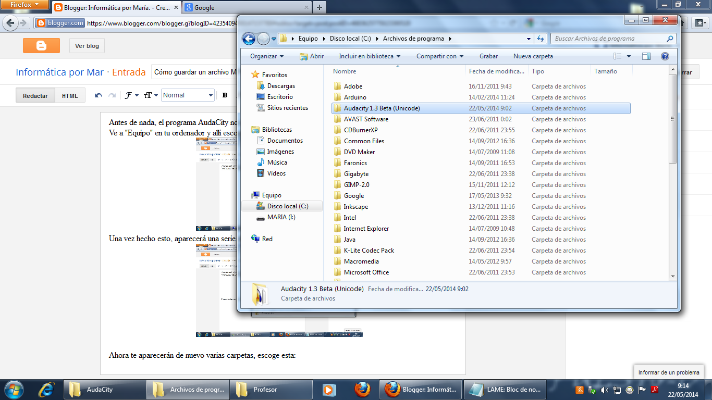Click Archivos de programa in the breadcrumb
The image size is (712, 400).
[413, 39]
